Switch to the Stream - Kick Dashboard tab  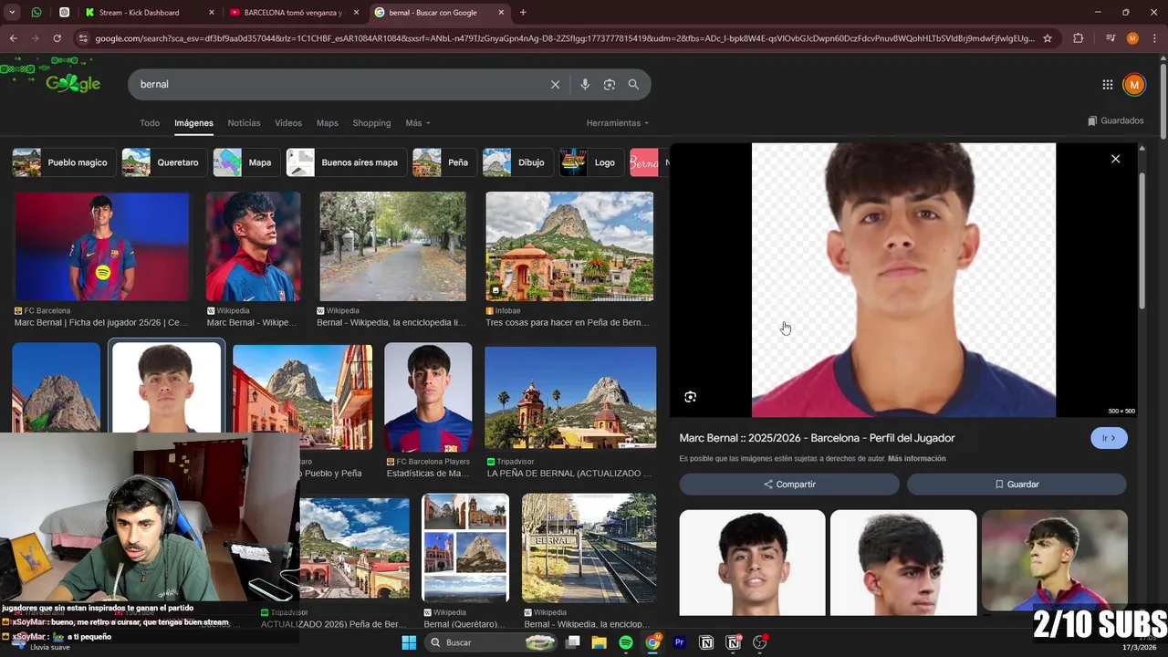pos(151,13)
